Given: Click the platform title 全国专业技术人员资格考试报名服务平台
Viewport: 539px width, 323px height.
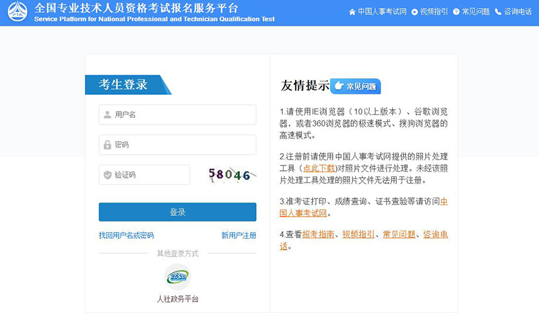Looking at the screenshot, I should (136, 7).
